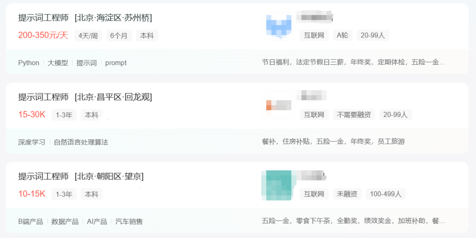The image size is (476, 238).
Task: Click the orange company logo thumbnail
Action: point(278,105)
